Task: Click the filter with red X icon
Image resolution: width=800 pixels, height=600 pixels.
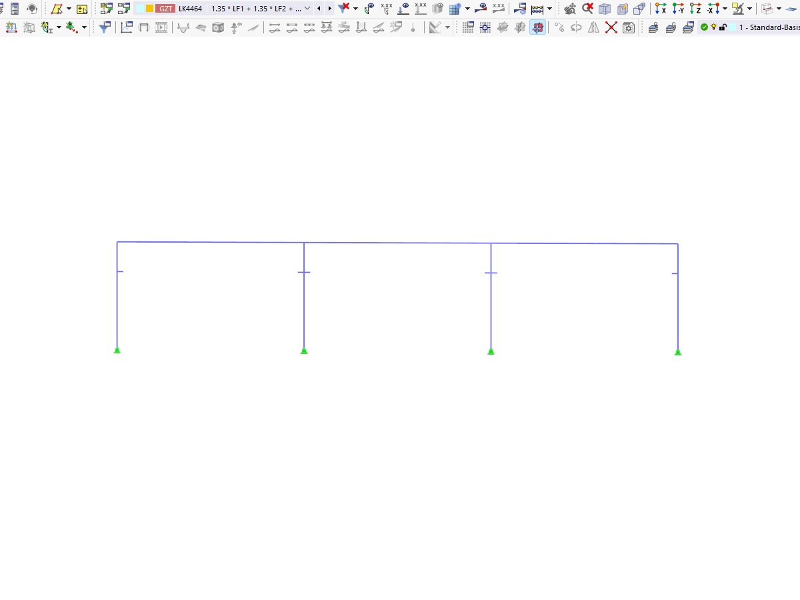Action: 344,8
